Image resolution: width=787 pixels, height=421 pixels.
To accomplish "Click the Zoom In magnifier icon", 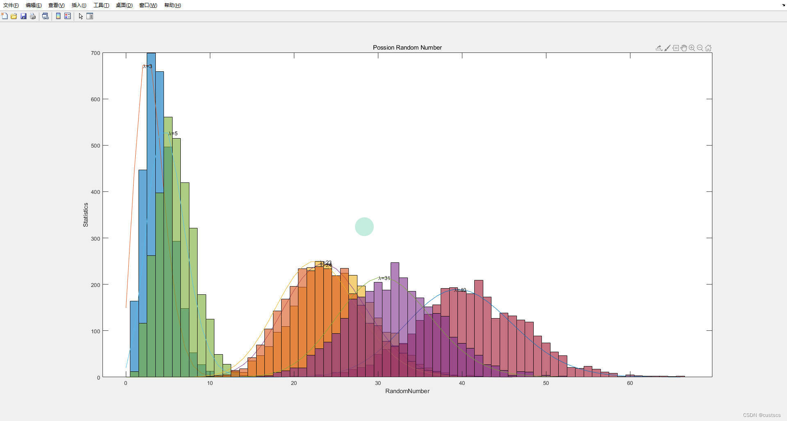I will [692, 48].
